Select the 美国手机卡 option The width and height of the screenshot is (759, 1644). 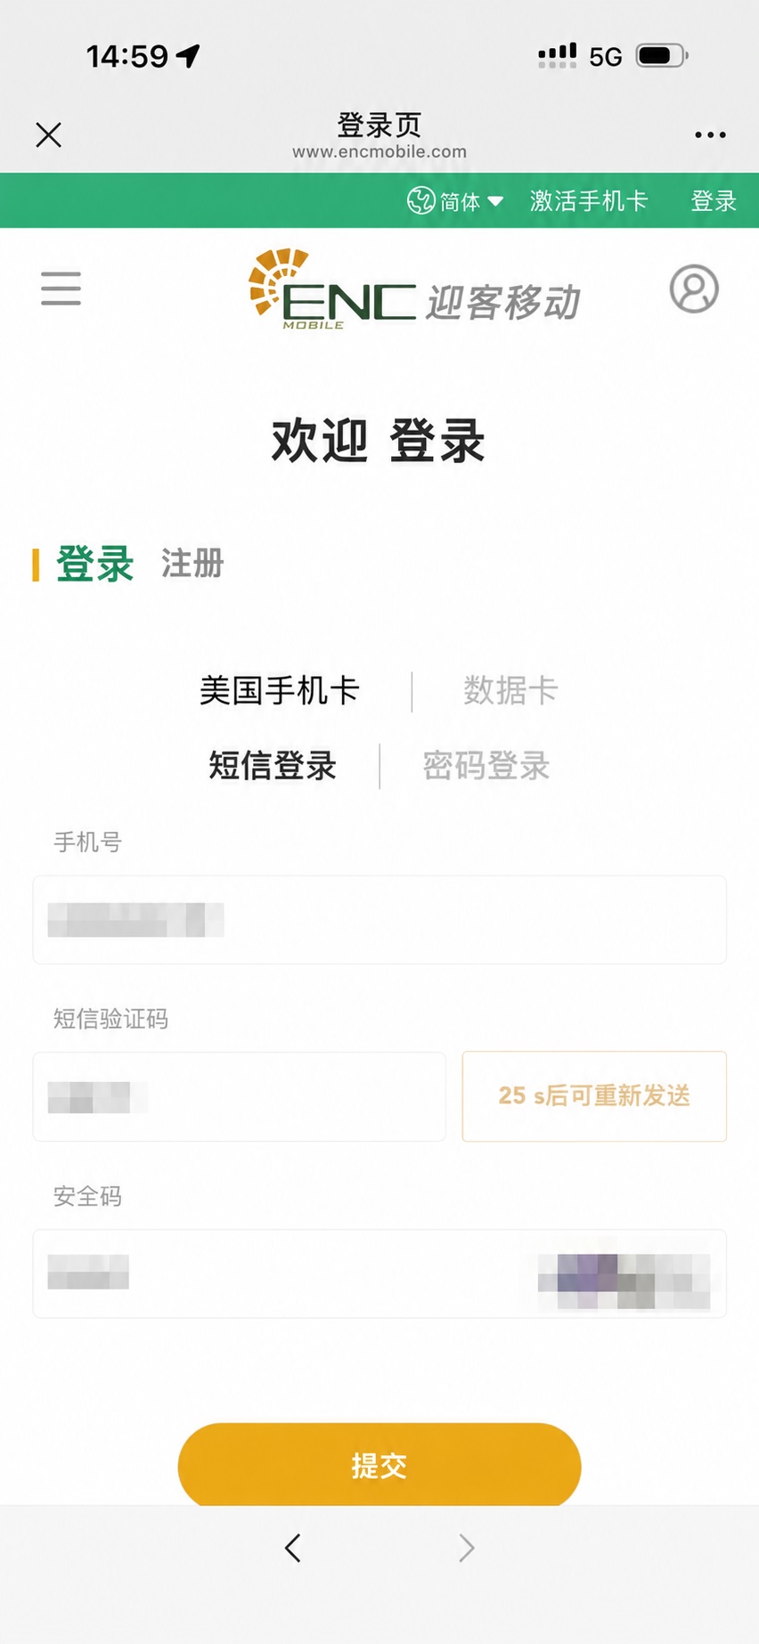[280, 690]
